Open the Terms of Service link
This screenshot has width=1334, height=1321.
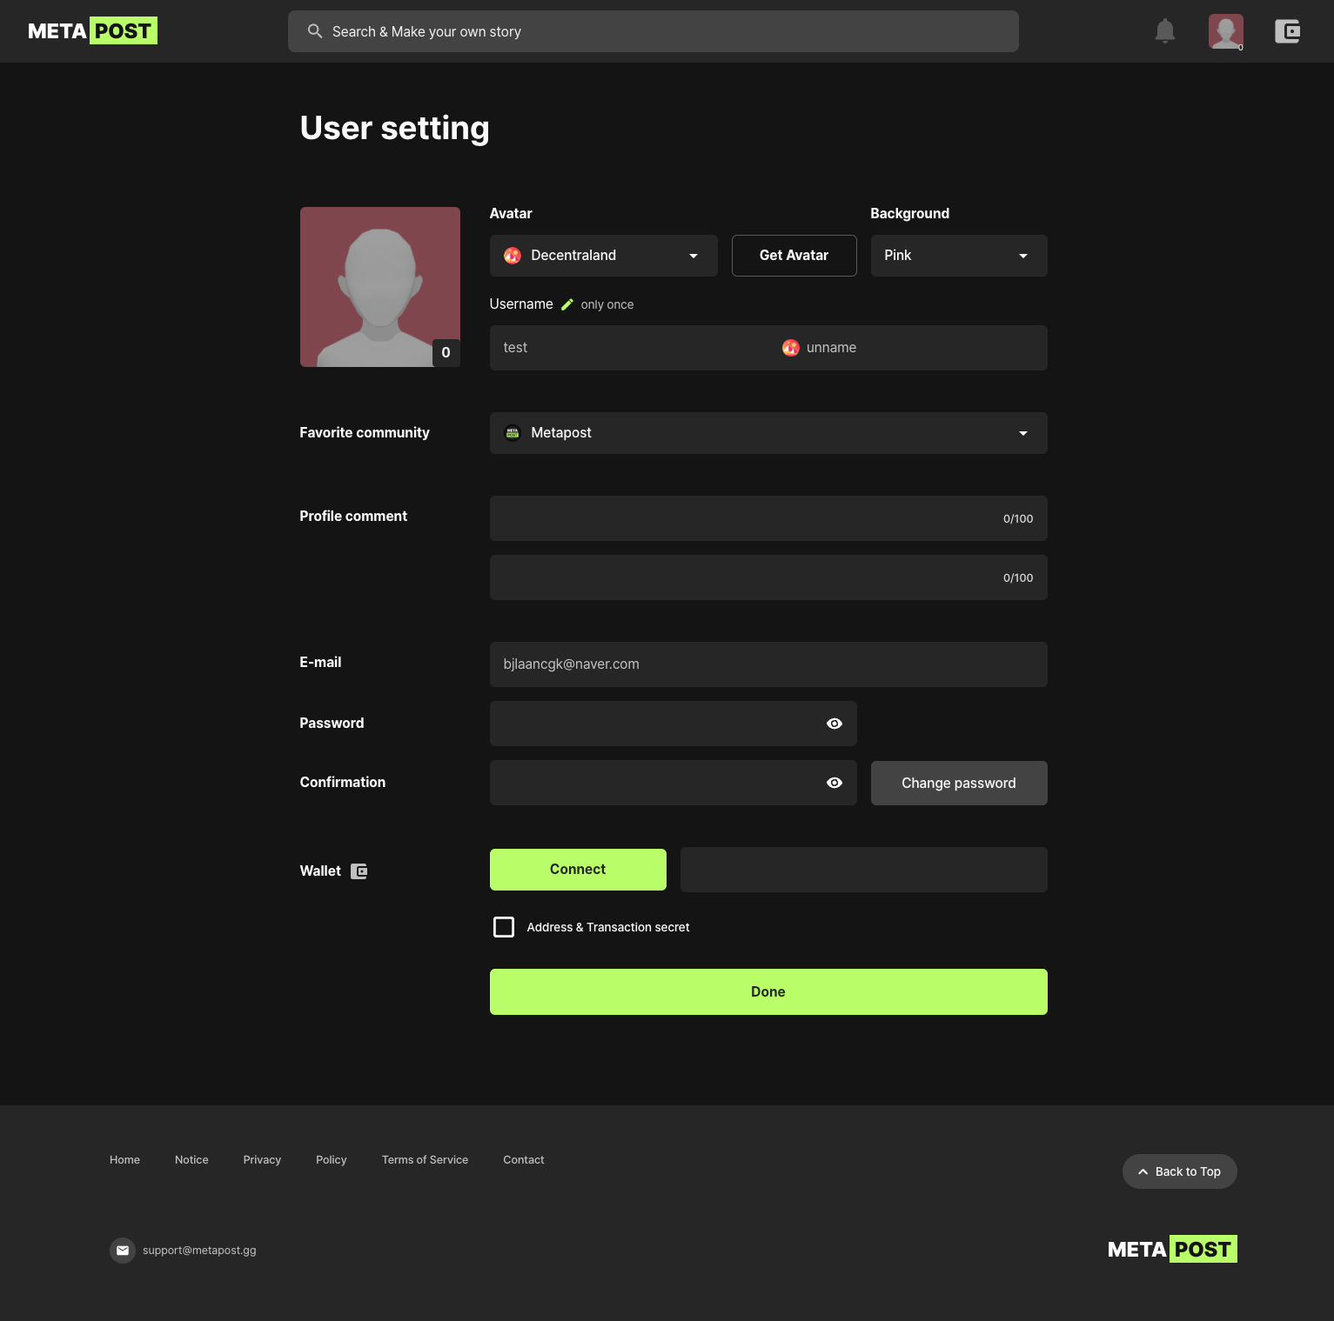pos(425,1160)
